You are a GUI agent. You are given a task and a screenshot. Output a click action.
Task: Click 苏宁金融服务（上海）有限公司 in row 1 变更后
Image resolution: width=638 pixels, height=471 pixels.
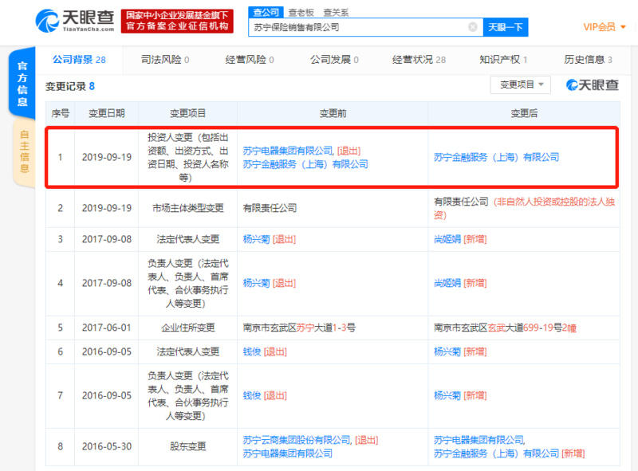click(x=496, y=157)
